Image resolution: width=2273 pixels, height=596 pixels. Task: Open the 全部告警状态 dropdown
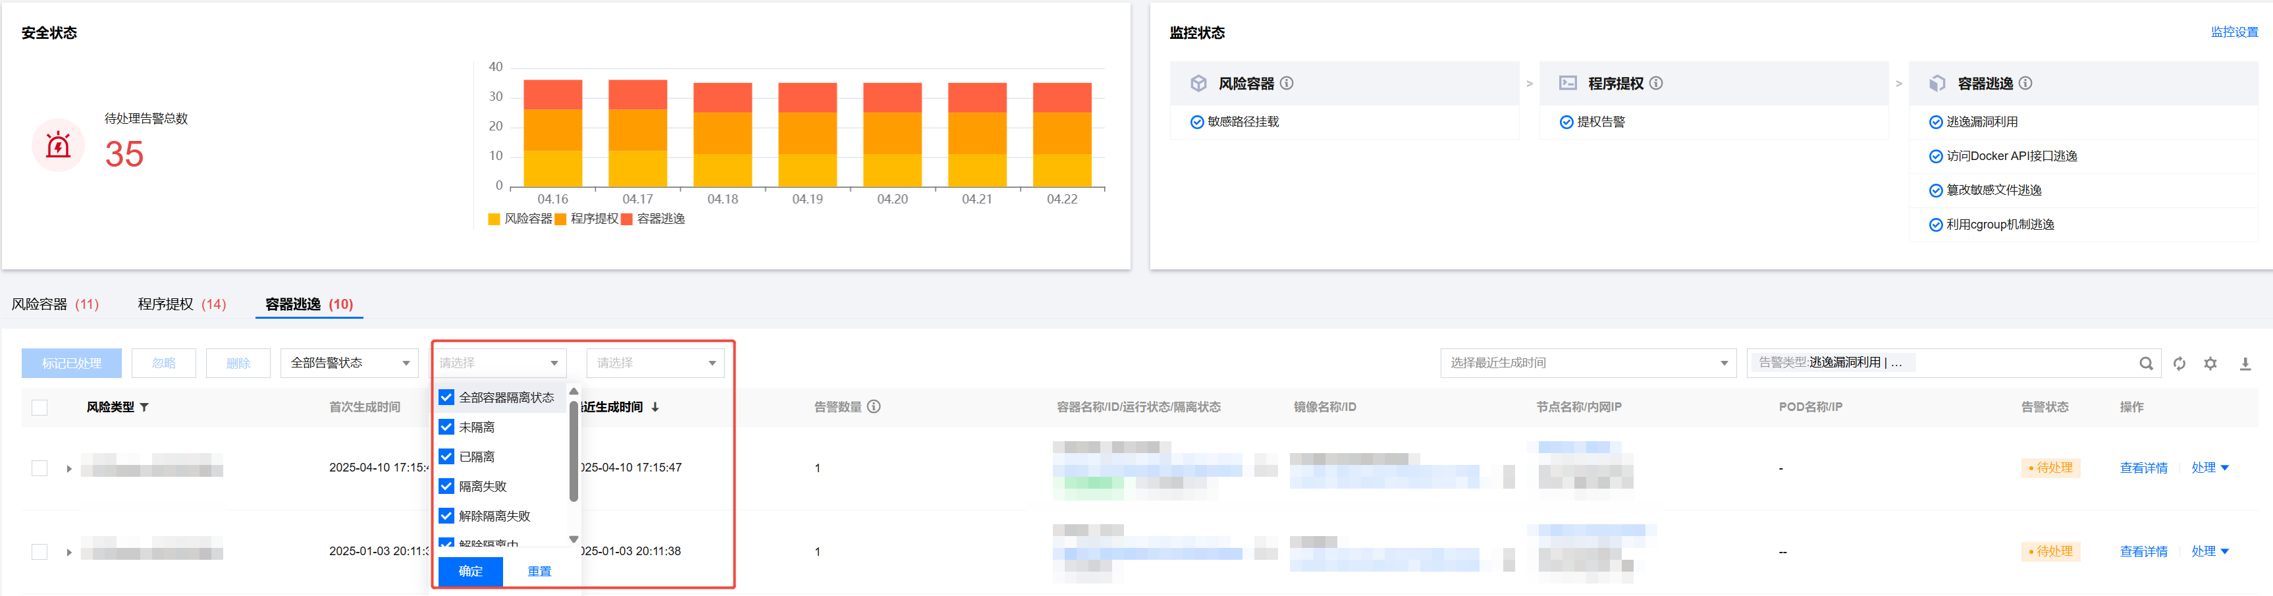(350, 363)
